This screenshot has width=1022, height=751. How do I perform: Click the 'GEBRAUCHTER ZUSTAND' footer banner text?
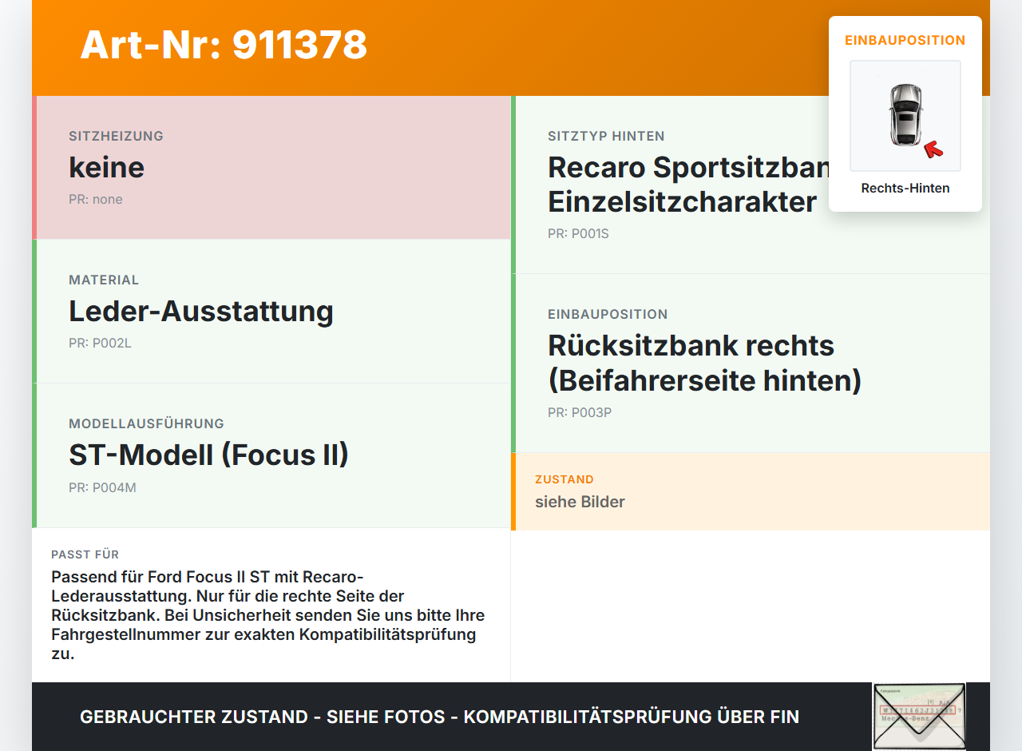pyautogui.click(x=439, y=717)
